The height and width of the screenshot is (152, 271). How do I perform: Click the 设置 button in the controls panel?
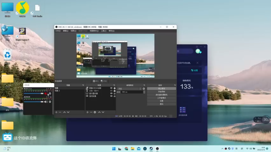161,101
